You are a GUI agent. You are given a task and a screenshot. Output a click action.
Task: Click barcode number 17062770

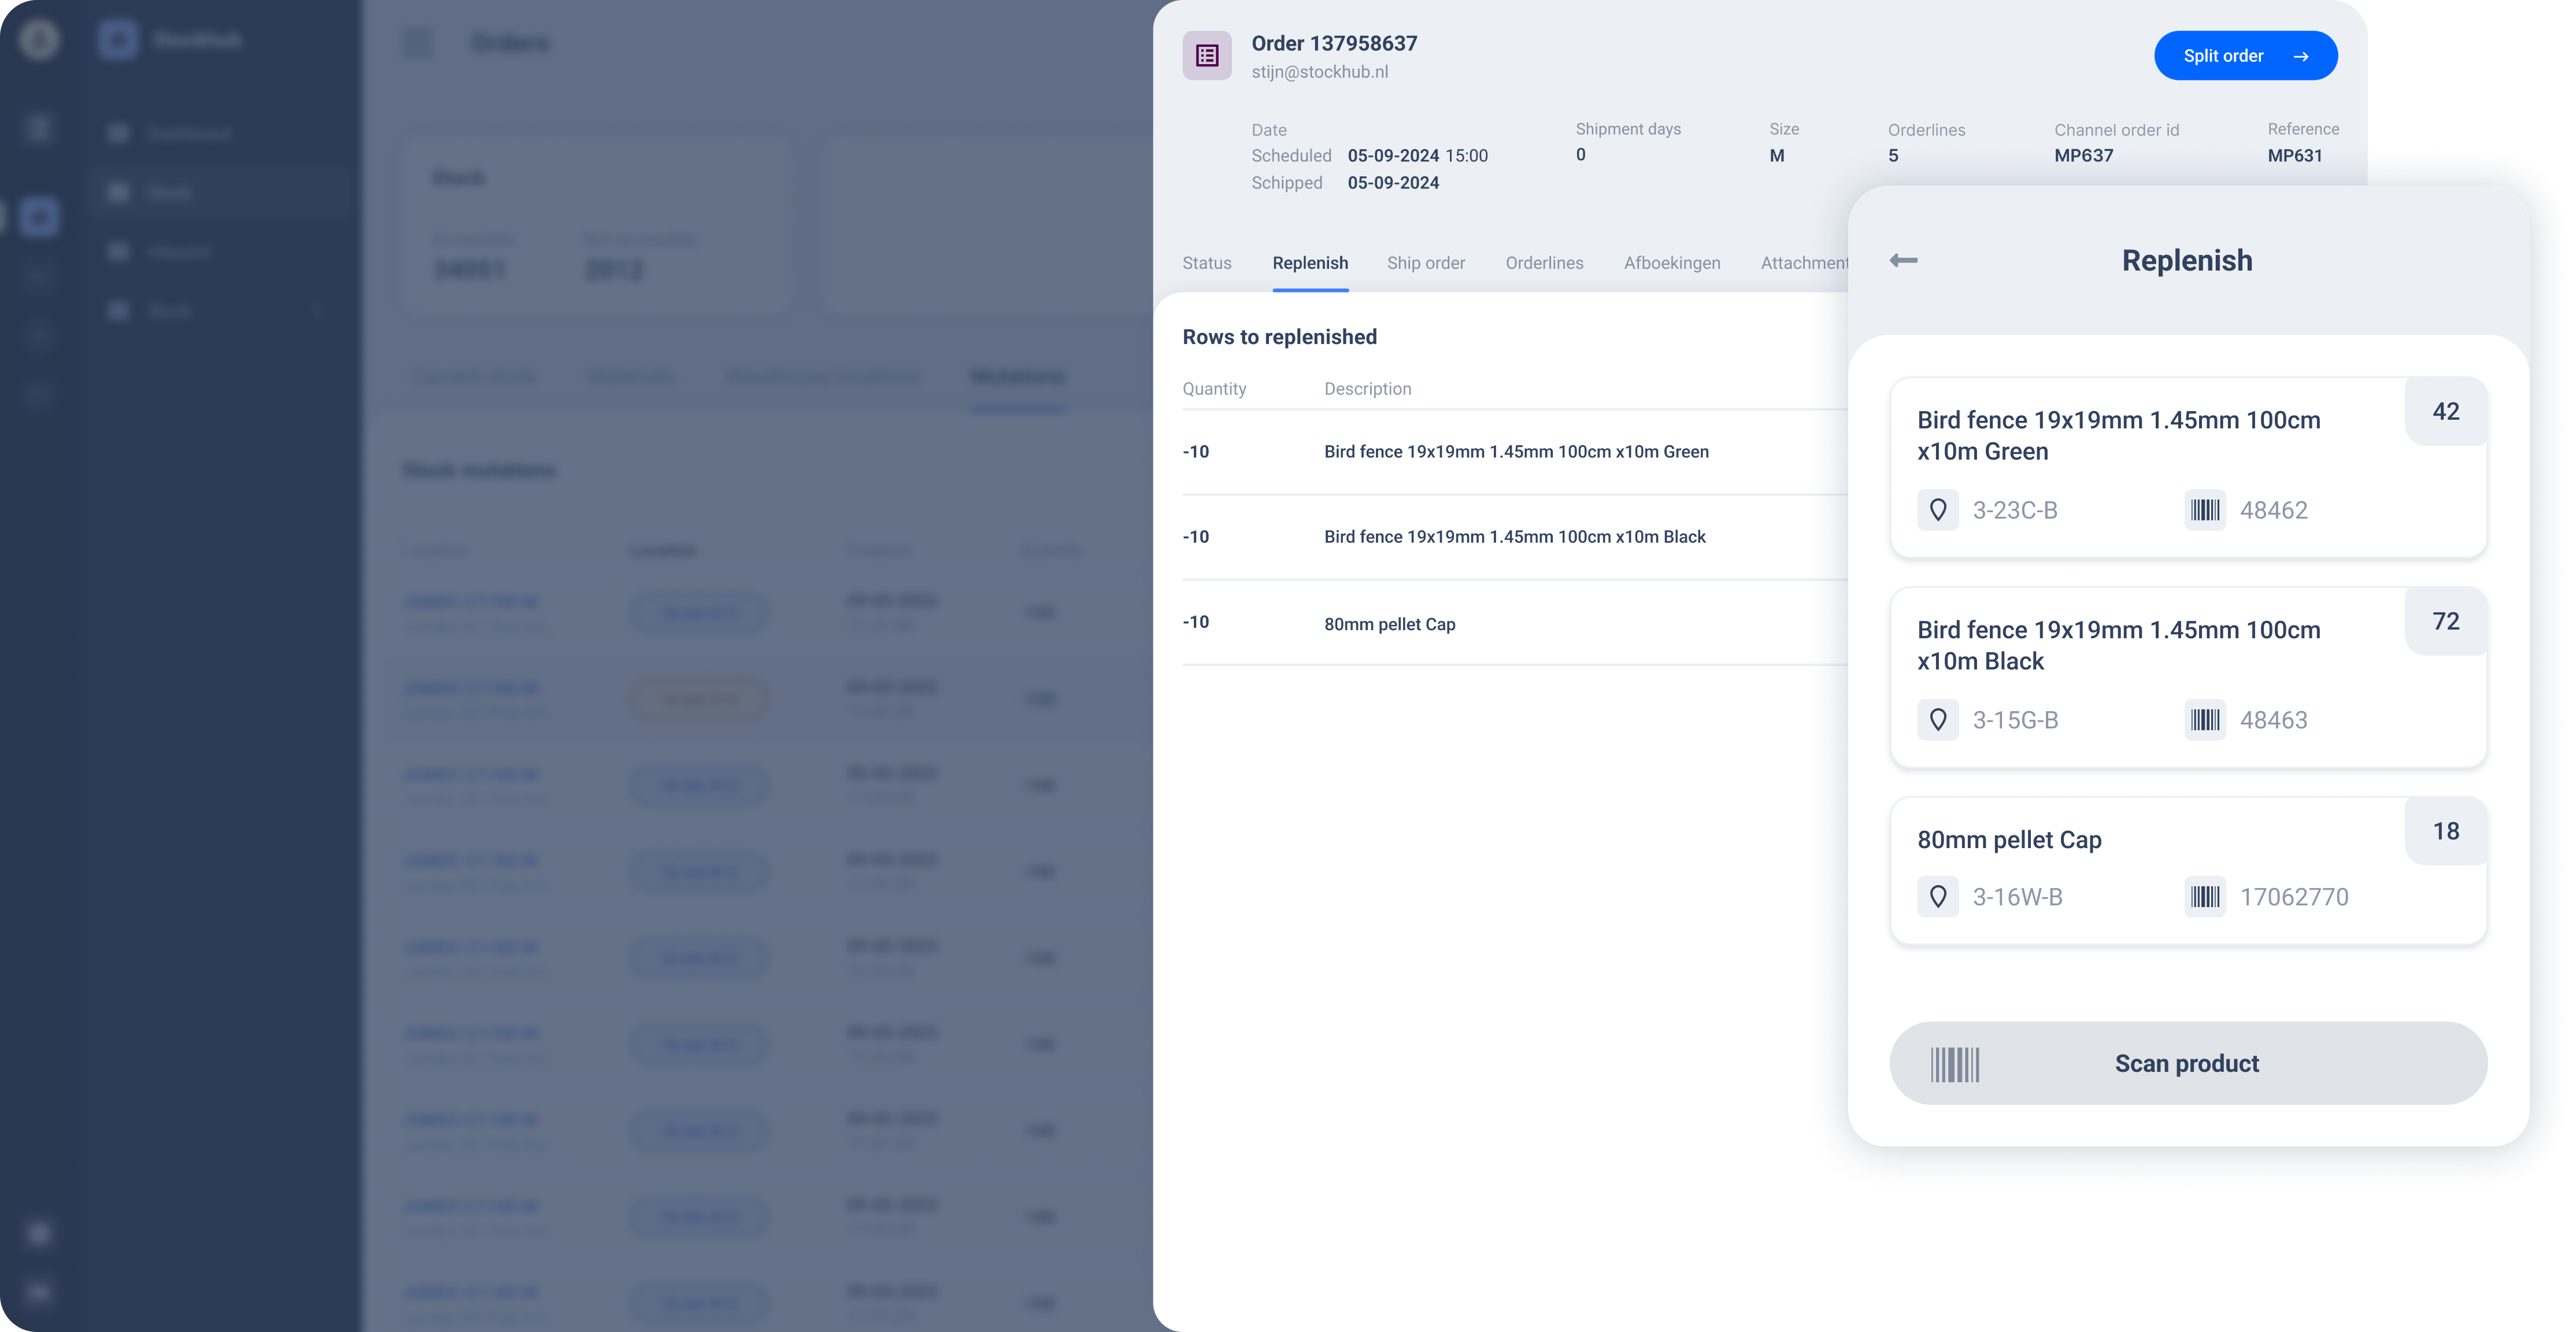(x=2294, y=897)
